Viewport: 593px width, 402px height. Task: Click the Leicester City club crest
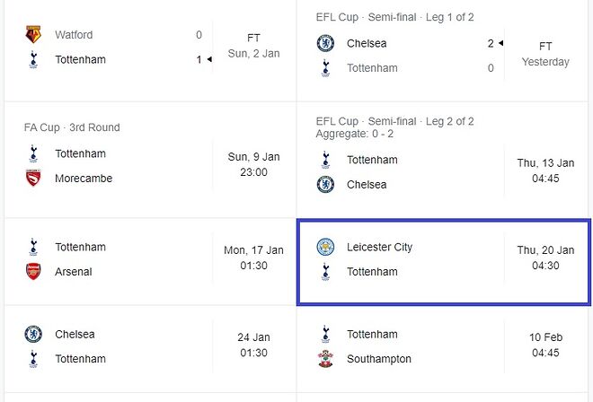coord(325,247)
